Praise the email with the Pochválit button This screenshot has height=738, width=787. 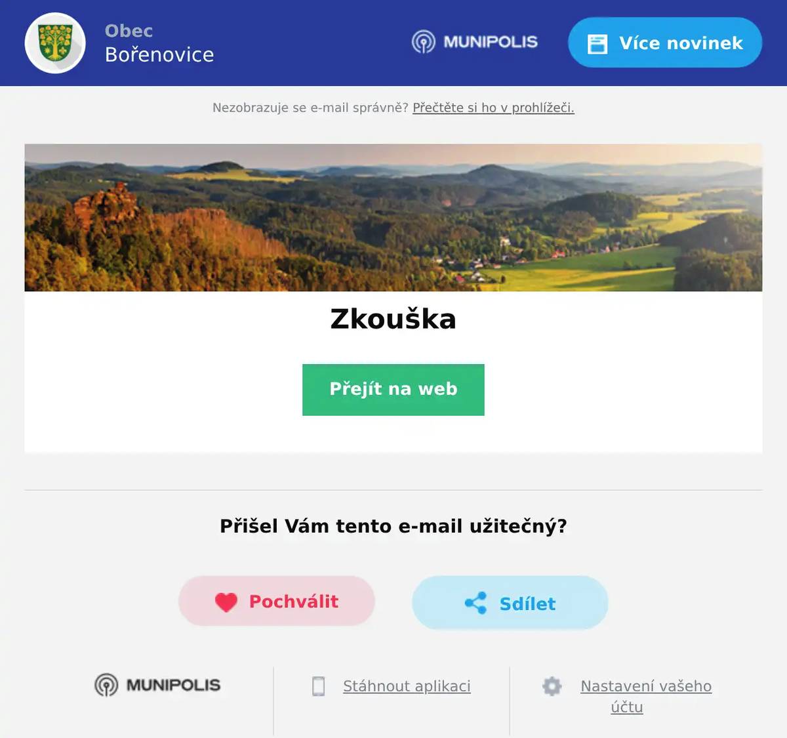(x=277, y=601)
